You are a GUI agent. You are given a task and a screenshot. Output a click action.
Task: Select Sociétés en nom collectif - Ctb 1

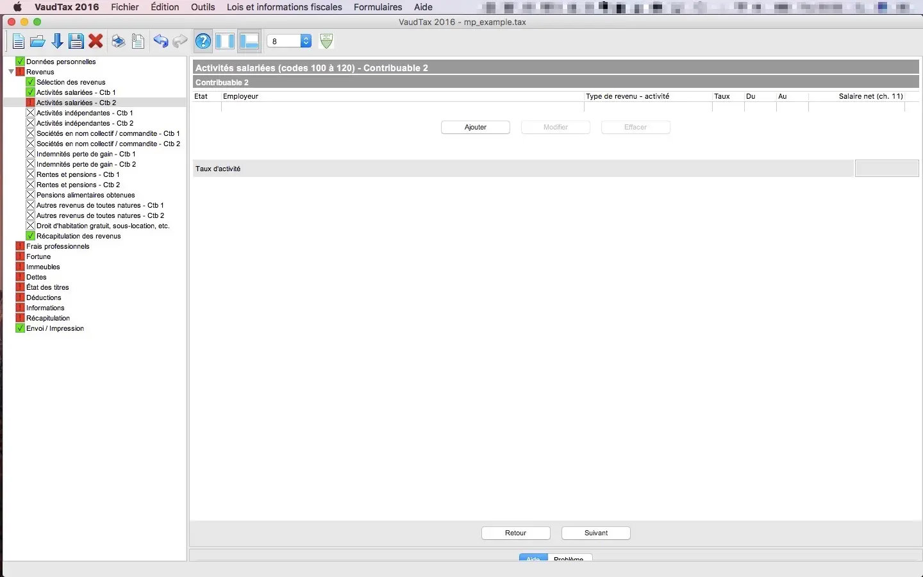point(108,133)
